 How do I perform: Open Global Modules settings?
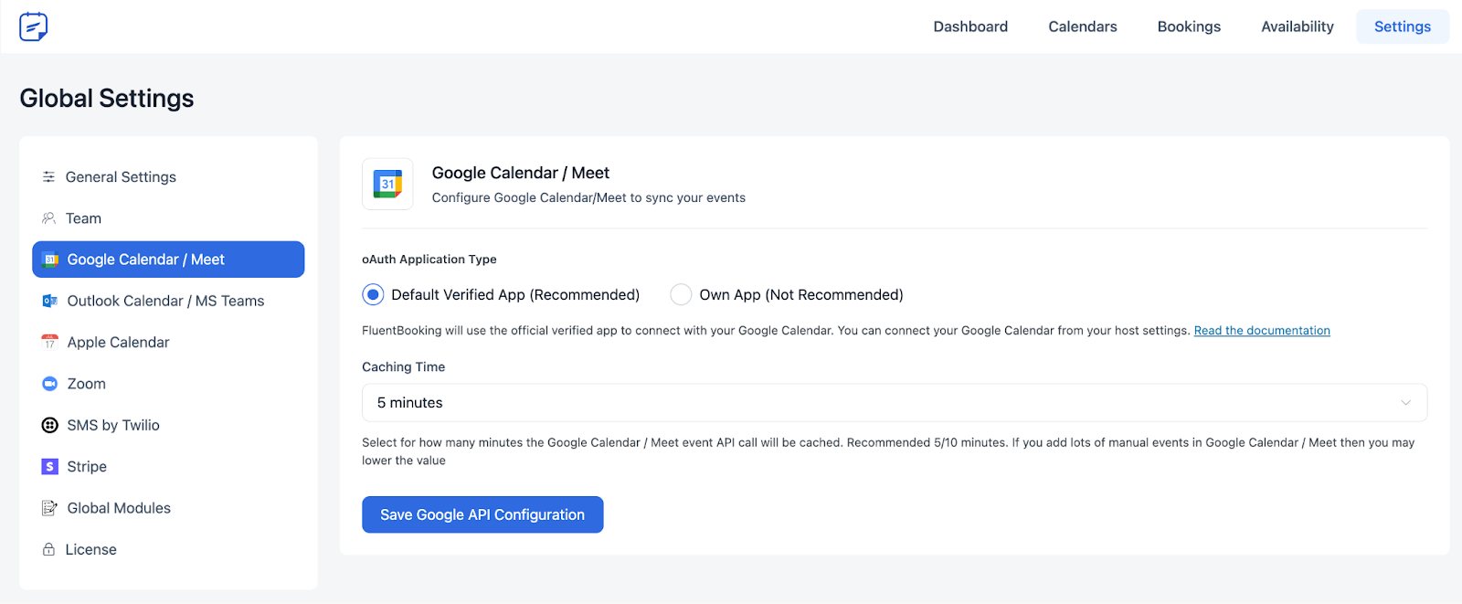click(168, 508)
